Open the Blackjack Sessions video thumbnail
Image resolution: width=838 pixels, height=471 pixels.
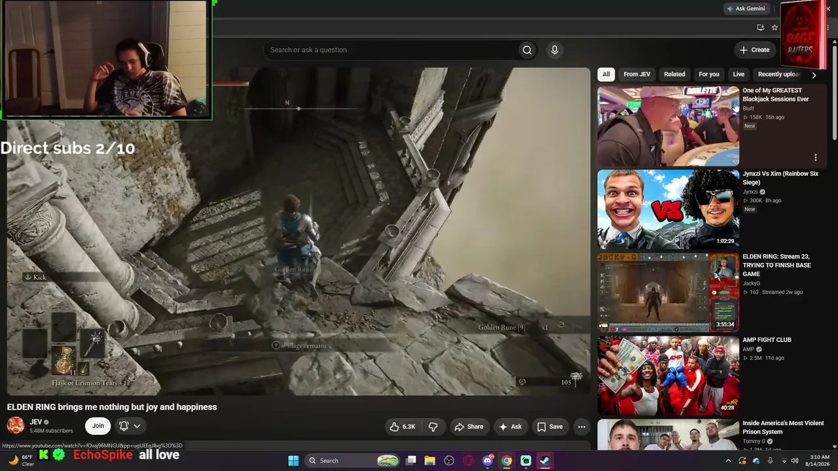point(668,126)
